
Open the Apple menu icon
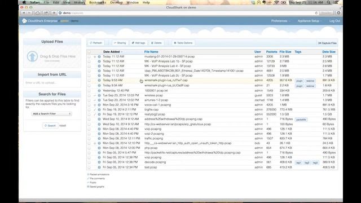tap(24, 2)
